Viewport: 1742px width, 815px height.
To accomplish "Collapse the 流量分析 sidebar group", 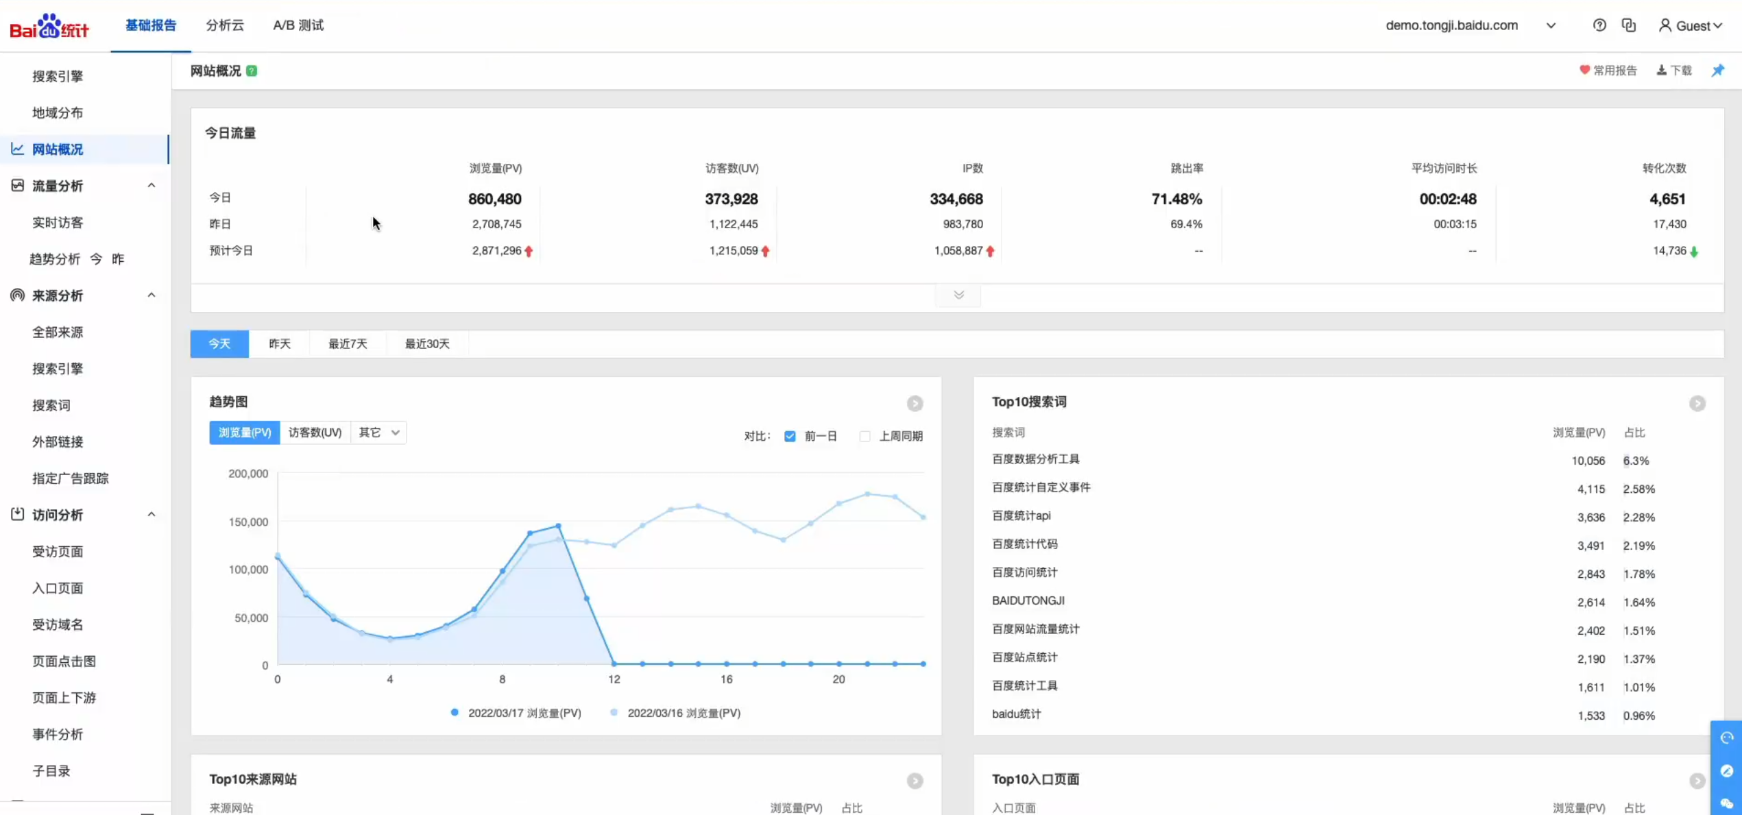I will pyautogui.click(x=152, y=185).
